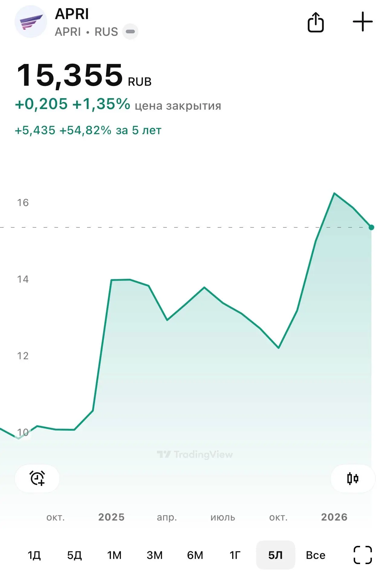
Task: Select the highlighted 5Л range
Action: click(275, 555)
